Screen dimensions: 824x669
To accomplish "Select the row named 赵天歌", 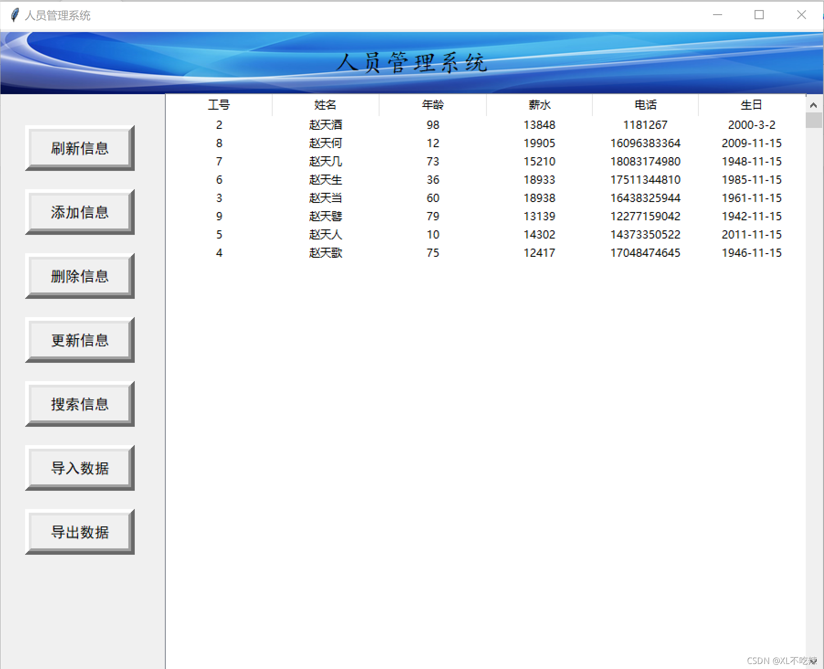I will [486, 253].
